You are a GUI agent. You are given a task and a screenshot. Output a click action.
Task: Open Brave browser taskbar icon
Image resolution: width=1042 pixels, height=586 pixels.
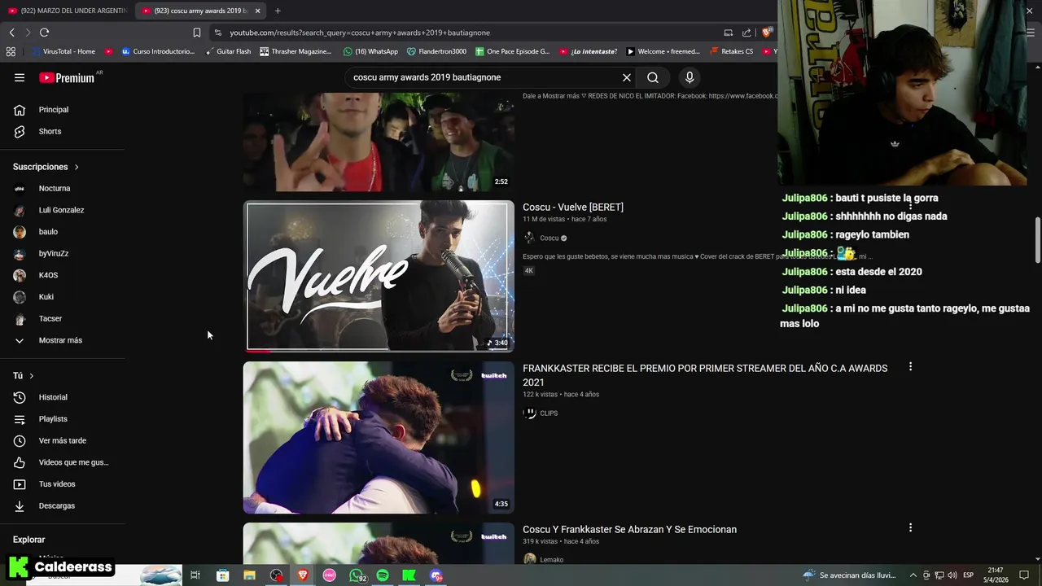(303, 575)
